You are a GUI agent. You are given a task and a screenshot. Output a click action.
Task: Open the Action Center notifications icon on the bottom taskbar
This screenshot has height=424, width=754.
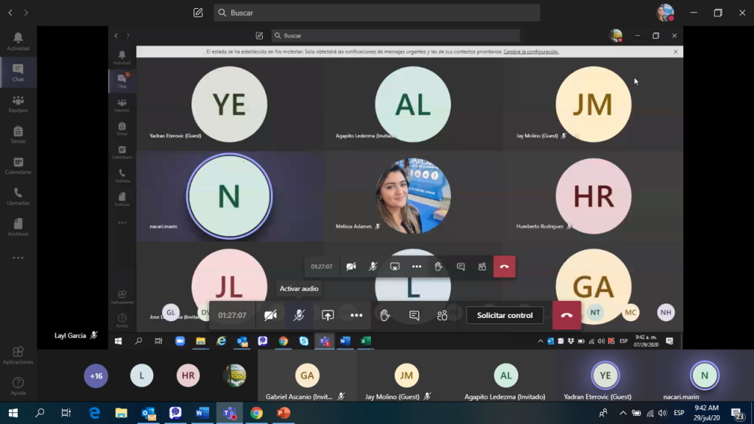738,413
